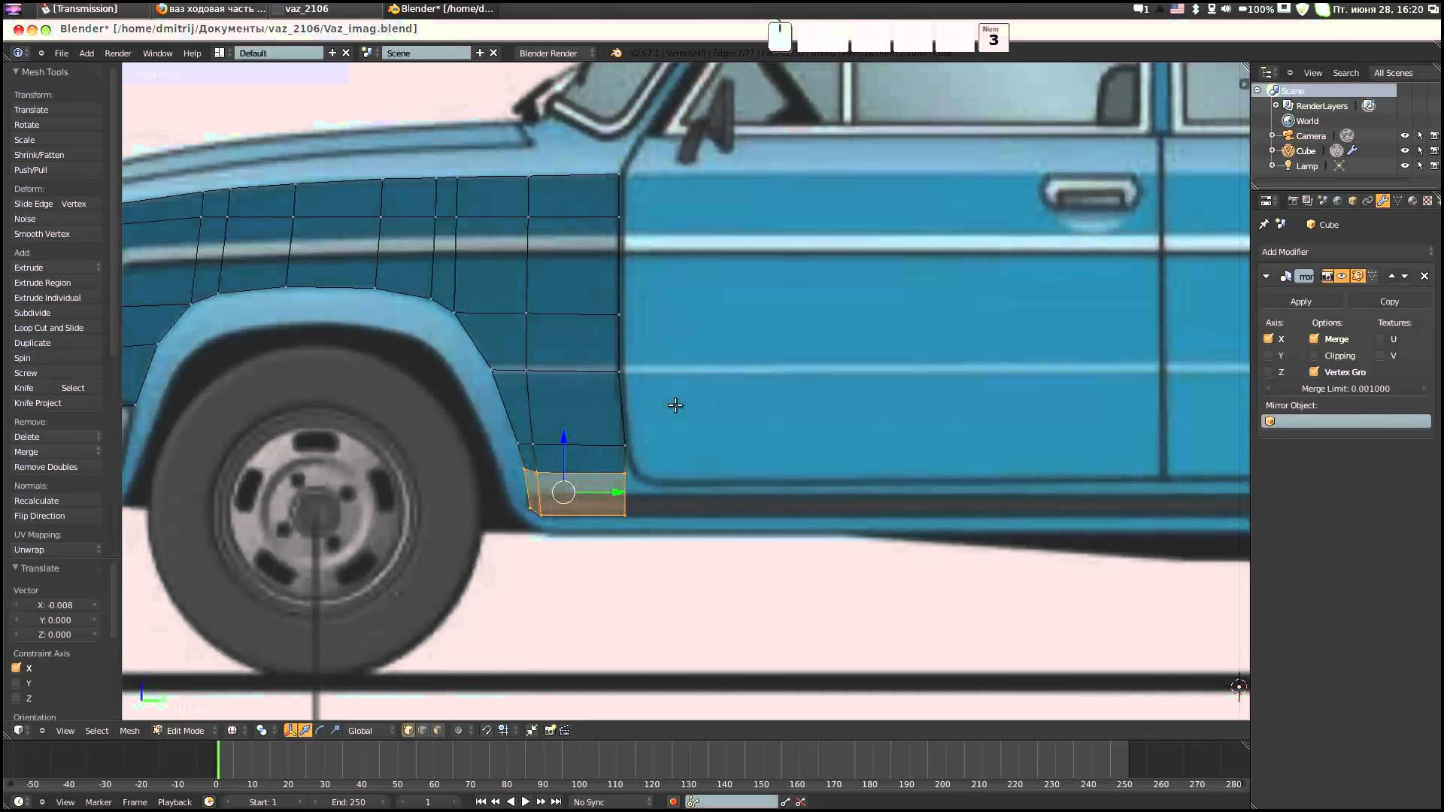This screenshot has height=812, width=1444.
Task: Move Mirror modifier up with arrow
Action: pos(1391,277)
